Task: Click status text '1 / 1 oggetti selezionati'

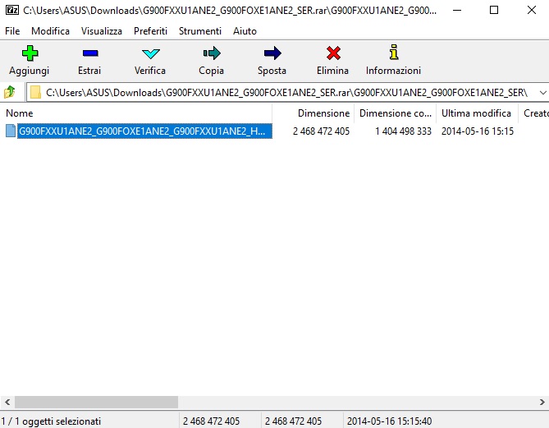Action: coord(51,421)
